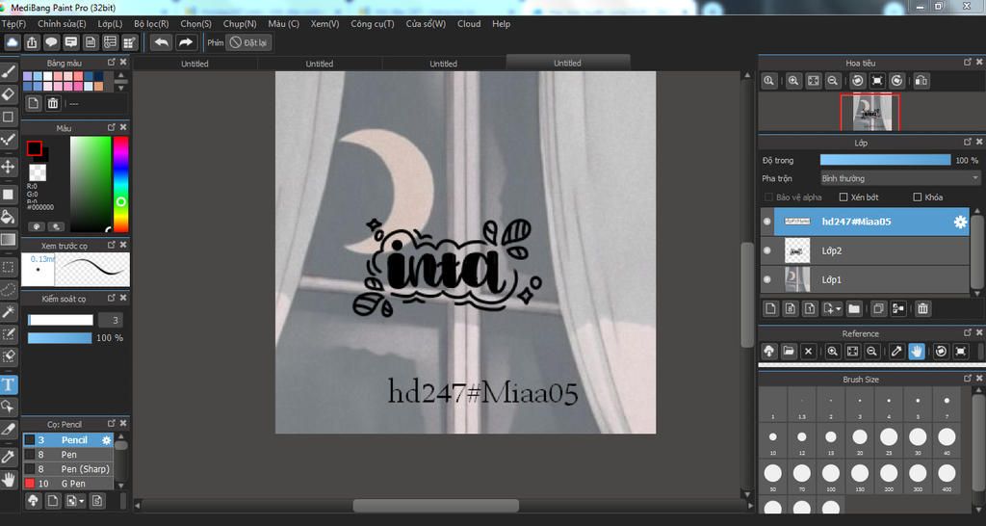Viewport: 986px width, 526px height.
Task: Delete palette color with trash icon
Action: pos(53,103)
